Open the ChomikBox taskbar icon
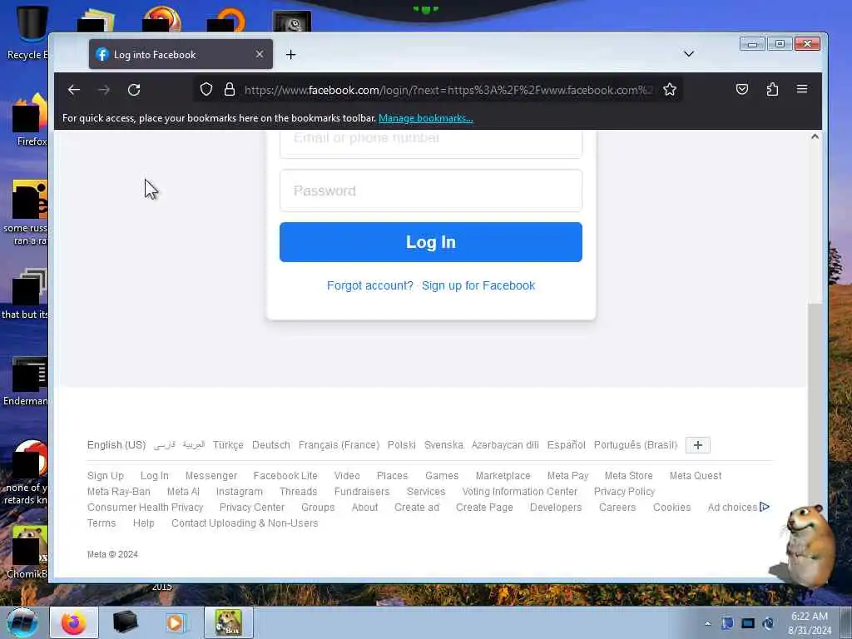852x639 pixels. coord(228,622)
